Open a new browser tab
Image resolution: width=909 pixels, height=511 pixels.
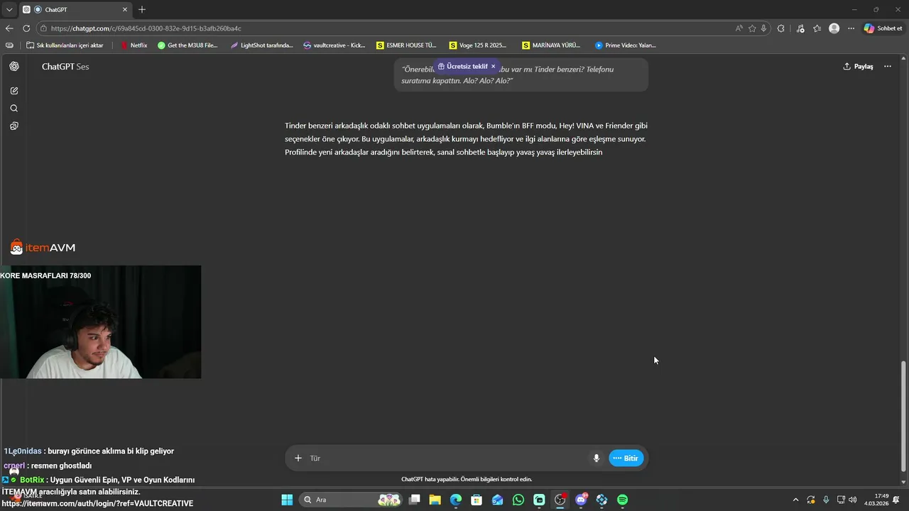[x=142, y=9]
